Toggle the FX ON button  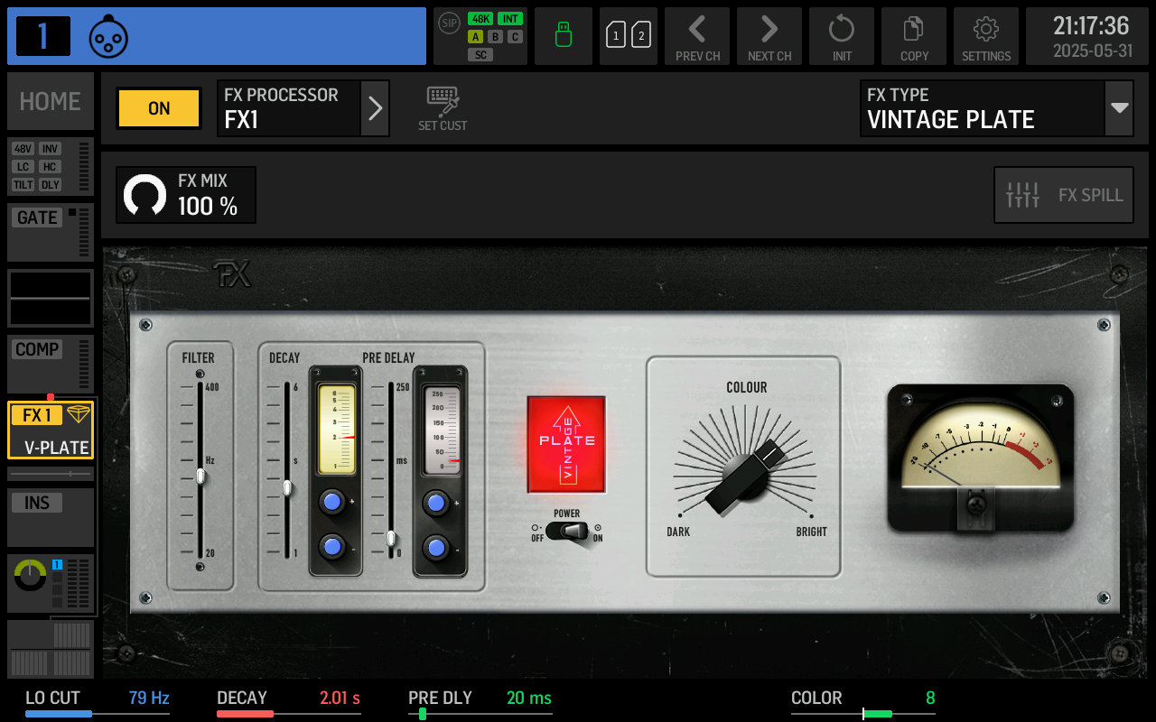[159, 108]
